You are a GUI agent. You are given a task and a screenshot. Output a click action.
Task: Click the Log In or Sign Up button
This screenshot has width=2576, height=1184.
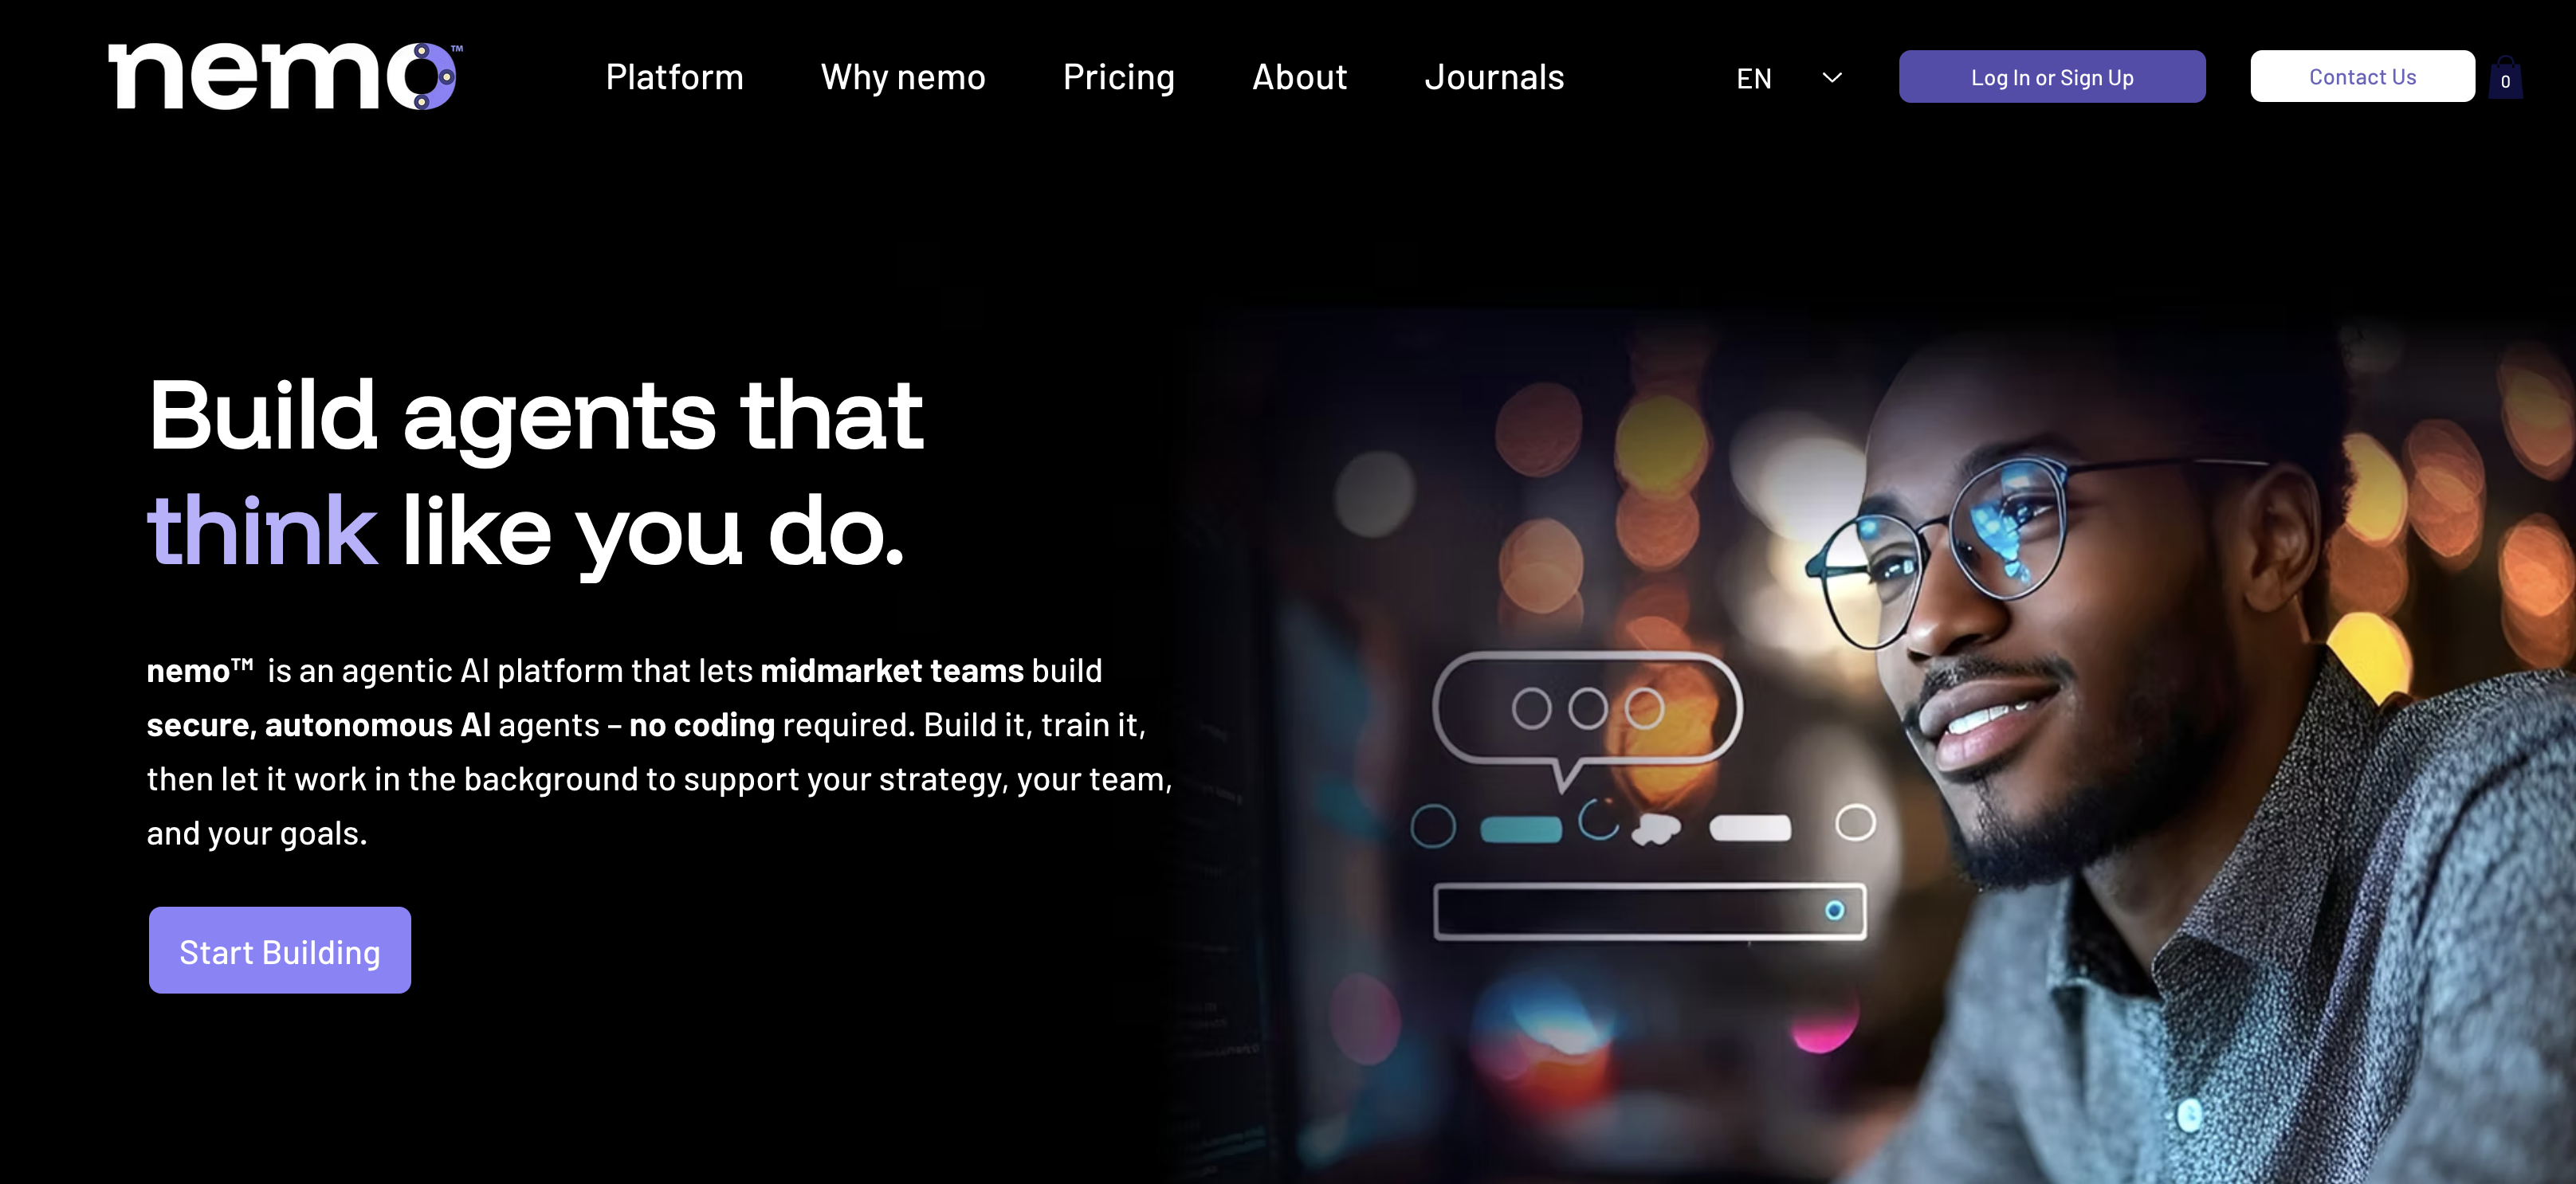point(2052,77)
